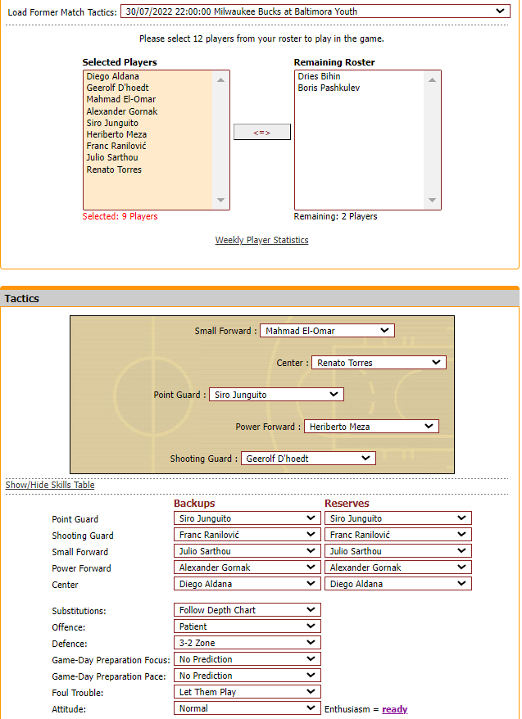Click the Enthusiasm ready link
The width and height of the screenshot is (522, 719).
tap(394, 709)
